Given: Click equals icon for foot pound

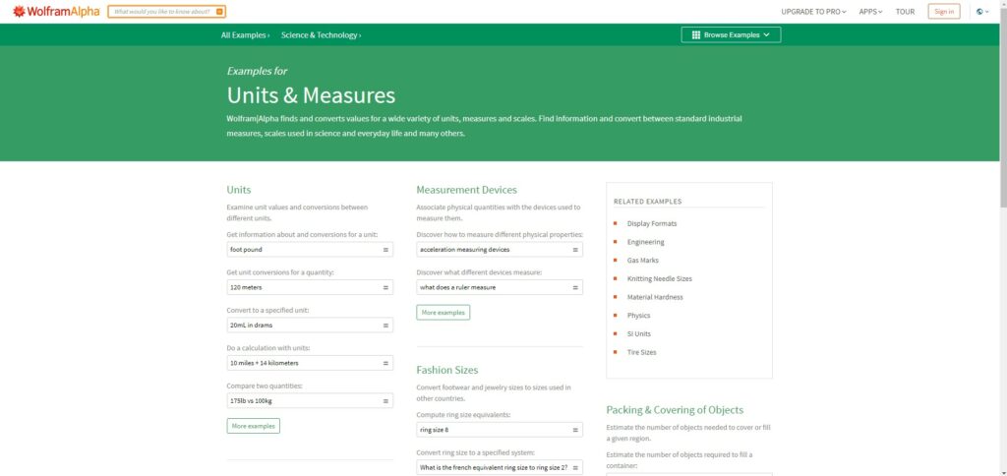Looking at the screenshot, I should (385, 249).
